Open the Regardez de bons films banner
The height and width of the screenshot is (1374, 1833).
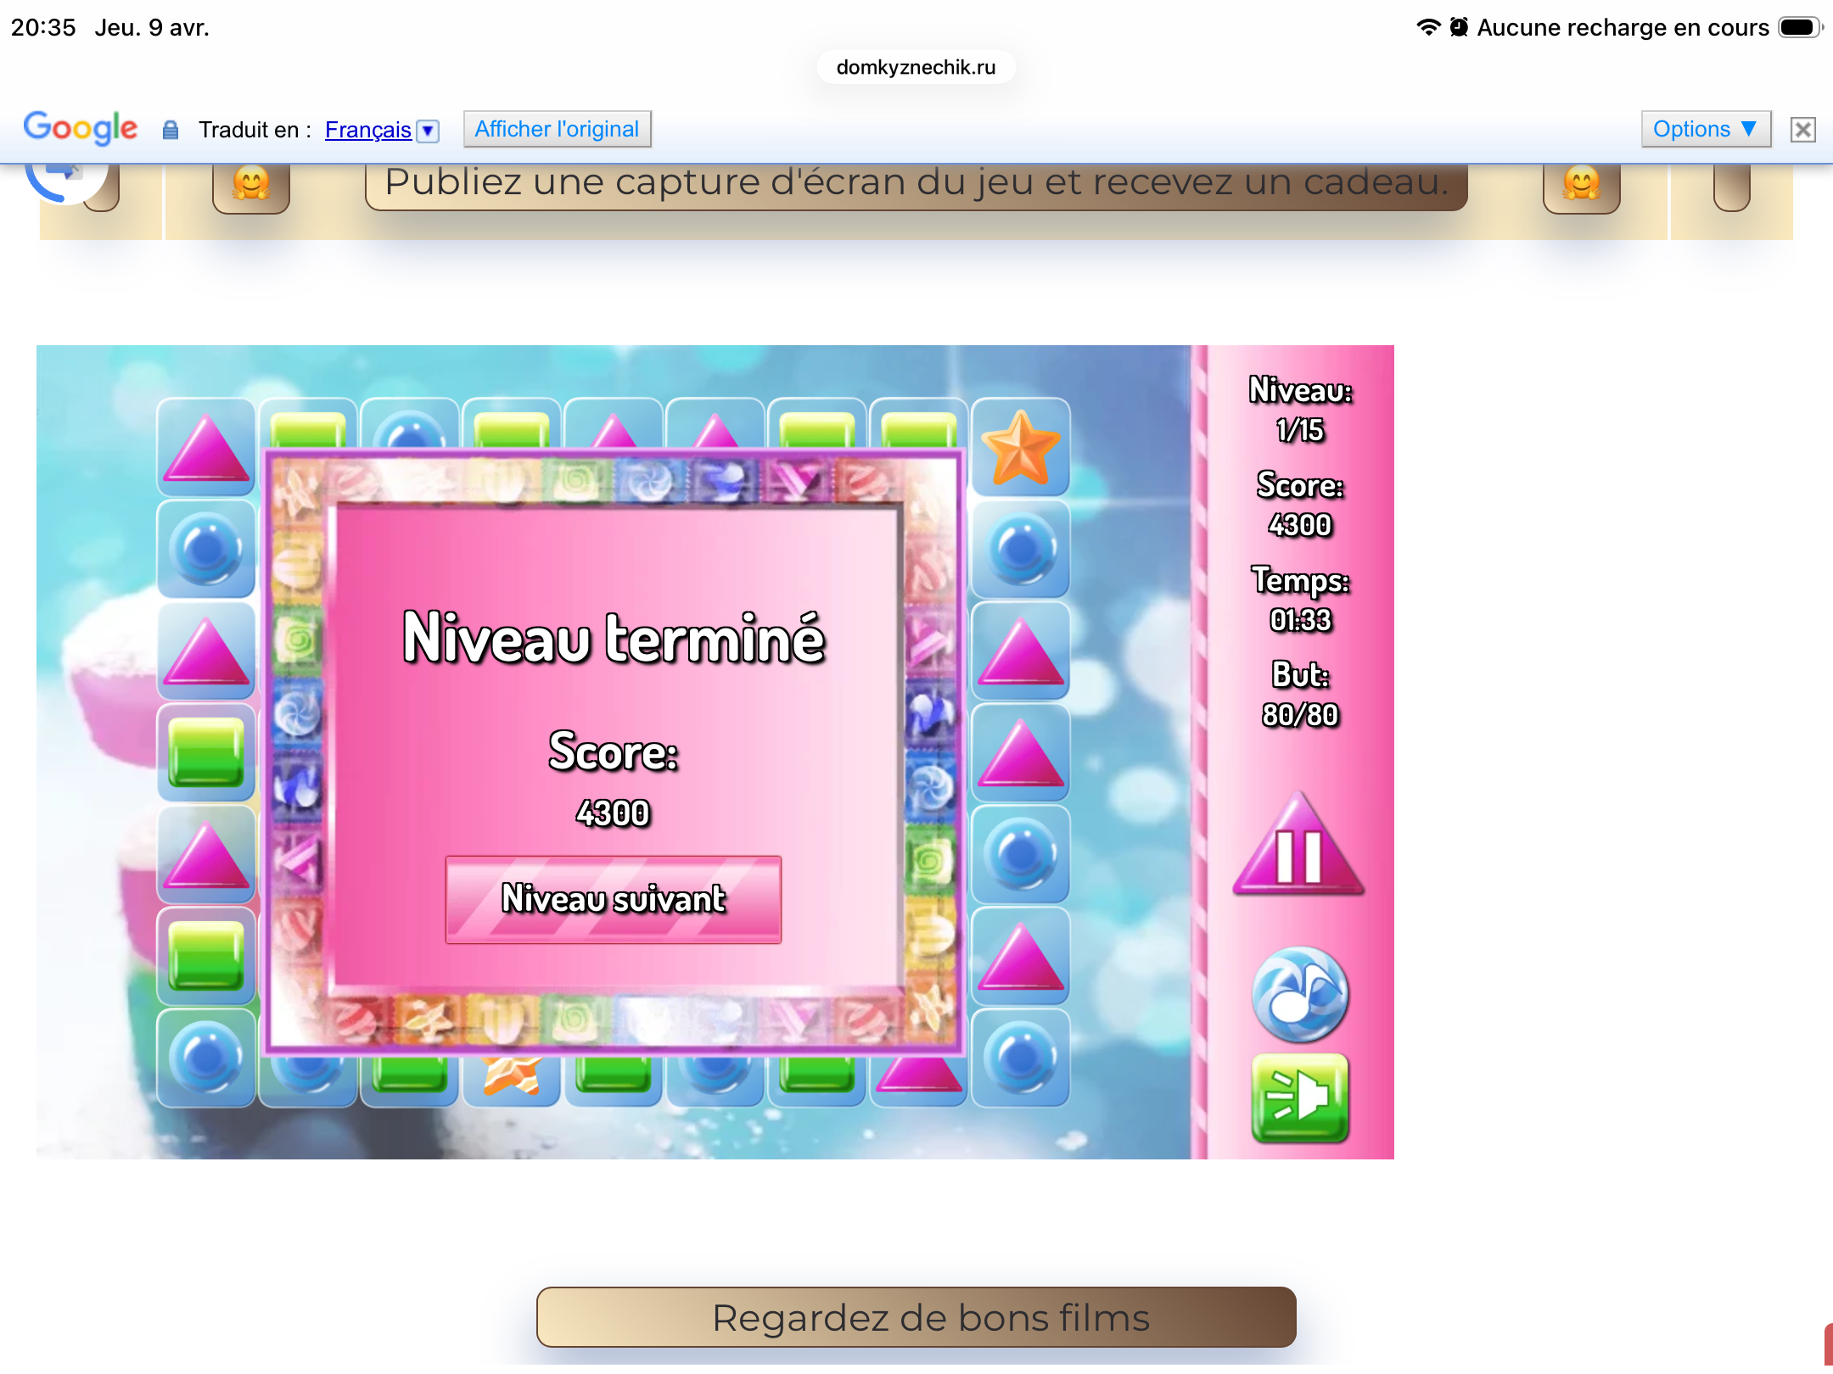[916, 1317]
